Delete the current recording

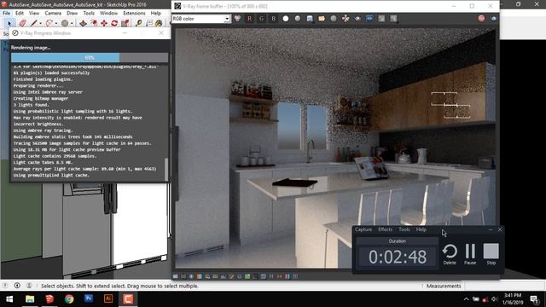450,254
